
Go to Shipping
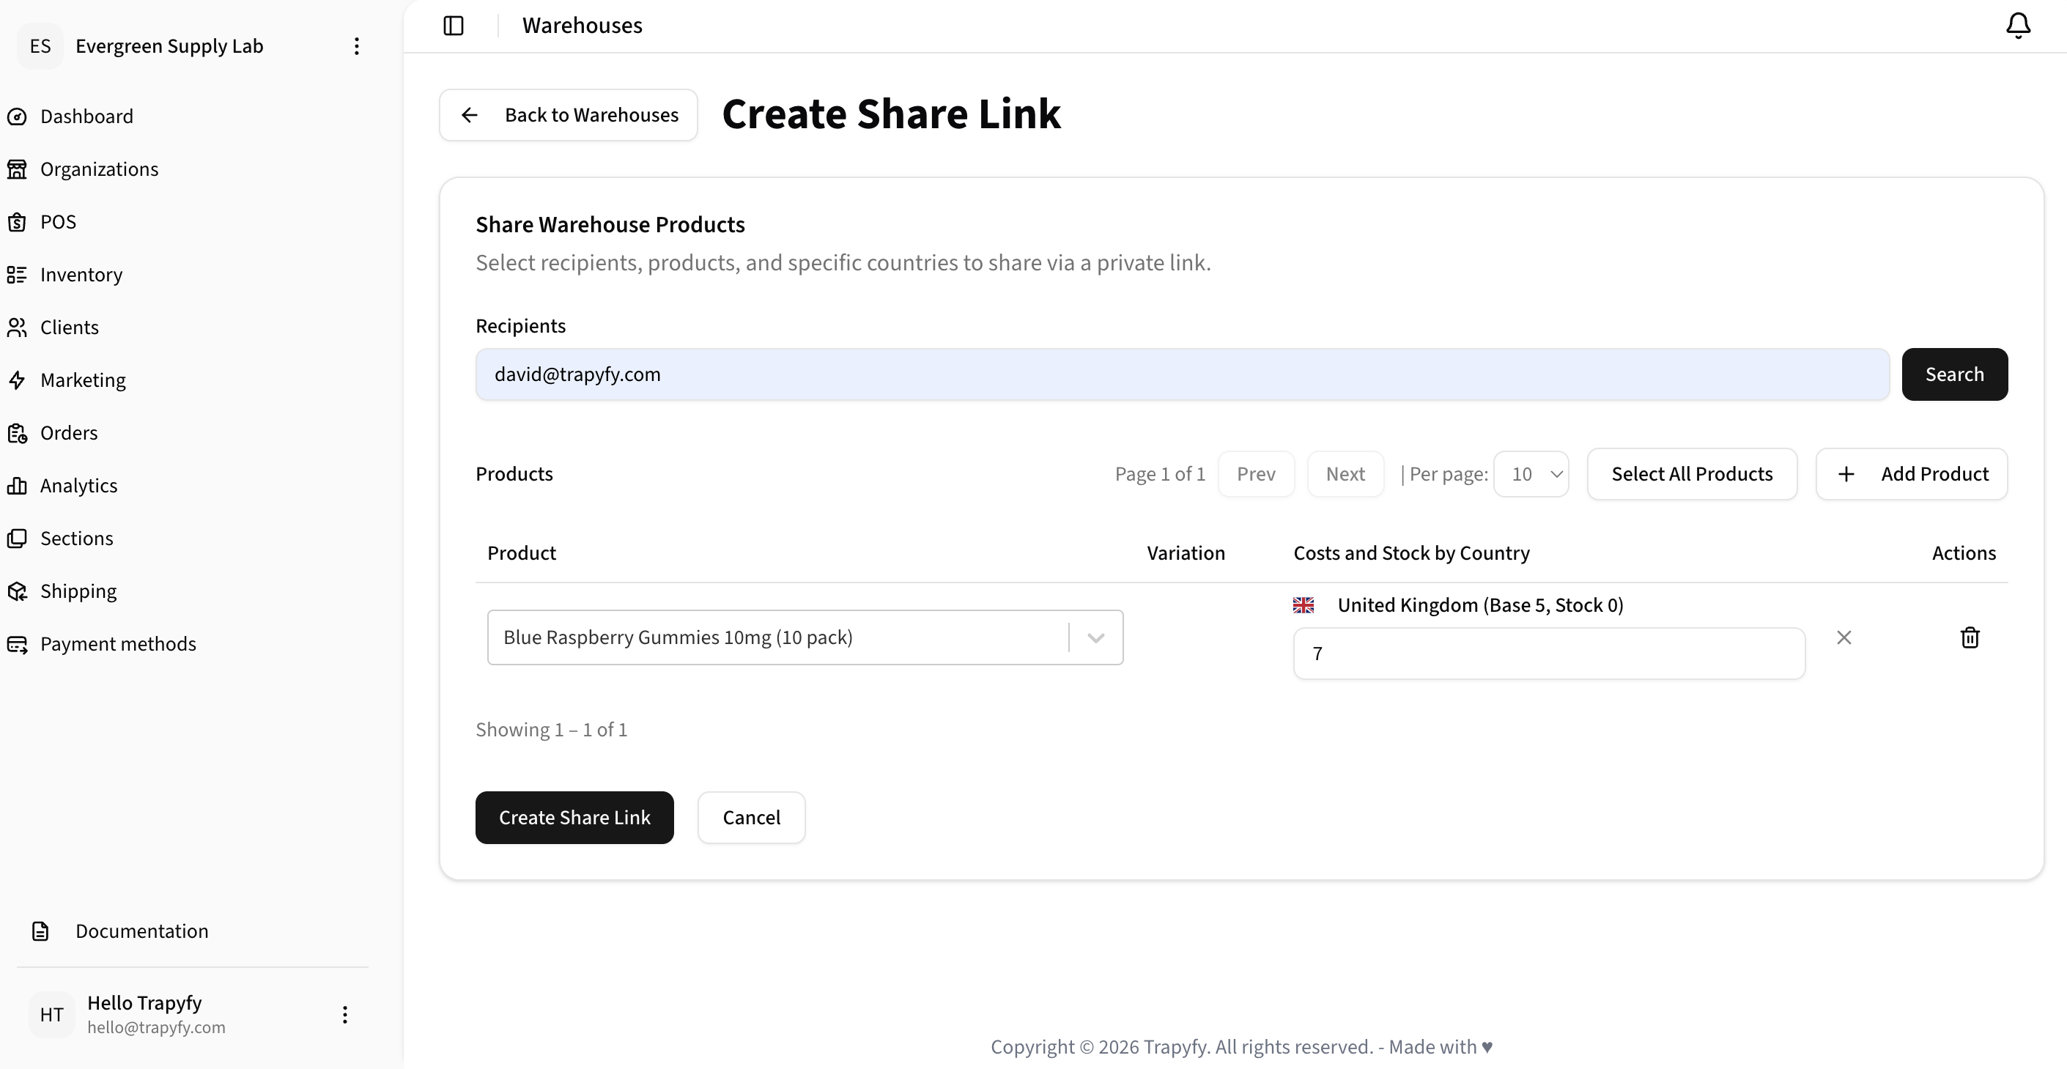coord(78,591)
